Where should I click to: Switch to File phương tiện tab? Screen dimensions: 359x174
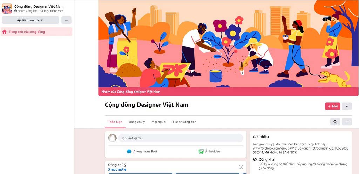pyautogui.click(x=184, y=122)
